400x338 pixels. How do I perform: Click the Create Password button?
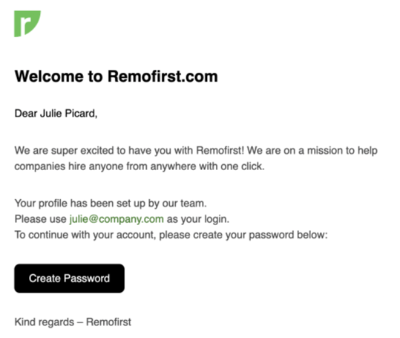click(x=70, y=279)
